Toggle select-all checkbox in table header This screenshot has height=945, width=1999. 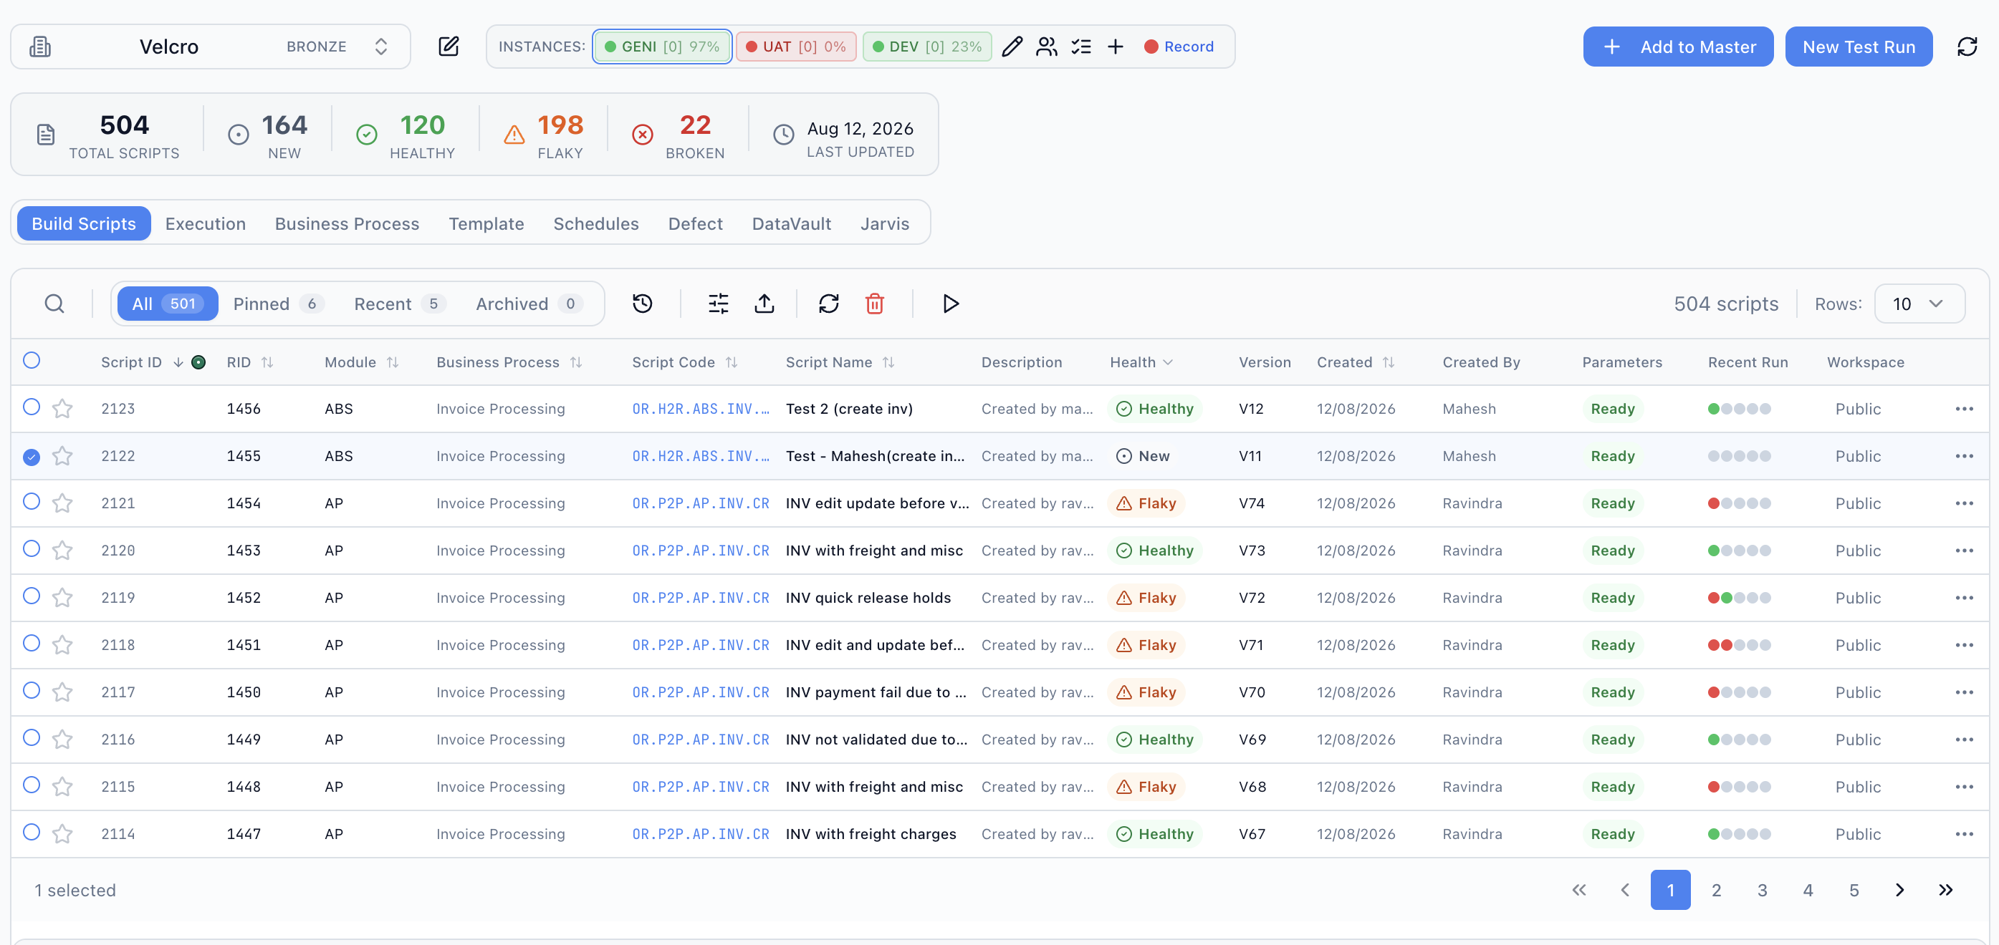[x=31, y=361]
